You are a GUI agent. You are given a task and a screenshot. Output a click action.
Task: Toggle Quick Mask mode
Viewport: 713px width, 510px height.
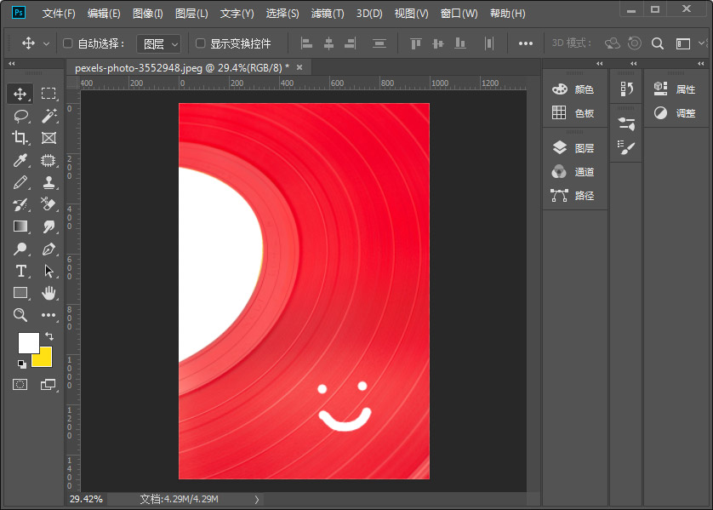click(20, 385)
